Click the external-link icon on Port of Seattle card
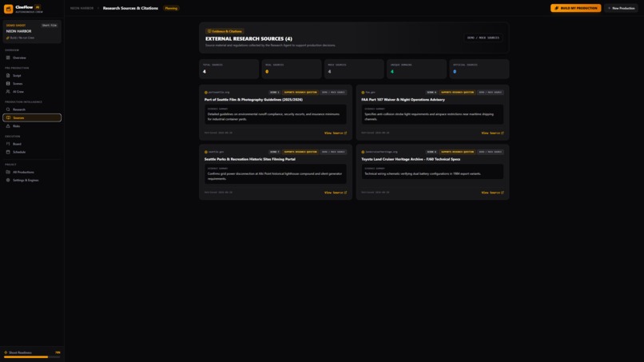Image resolution: width=644 pixels, height=362 pixels. pyautogui.click(x=345, y=133)
